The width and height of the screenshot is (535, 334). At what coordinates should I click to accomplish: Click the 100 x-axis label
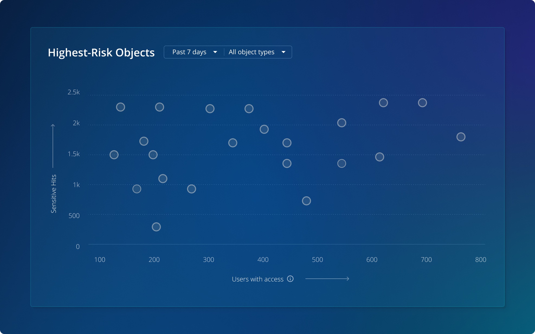tap(100, 260)
